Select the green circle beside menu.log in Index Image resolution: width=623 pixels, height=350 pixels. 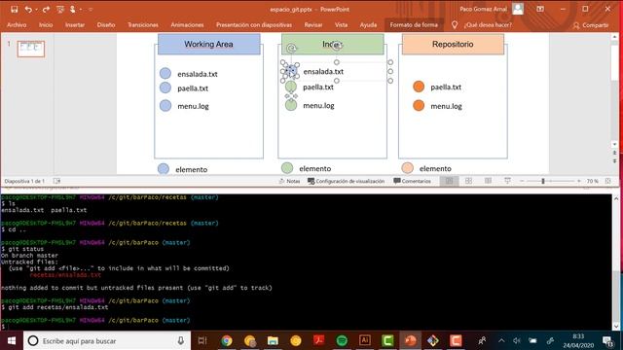coord(291,105)
